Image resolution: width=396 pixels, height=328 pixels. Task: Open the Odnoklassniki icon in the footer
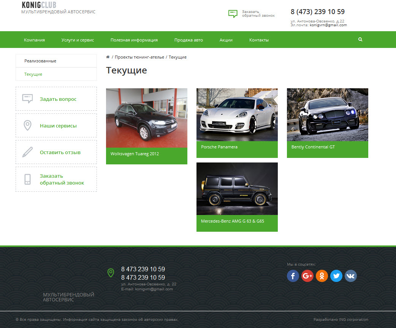point(322,275)
